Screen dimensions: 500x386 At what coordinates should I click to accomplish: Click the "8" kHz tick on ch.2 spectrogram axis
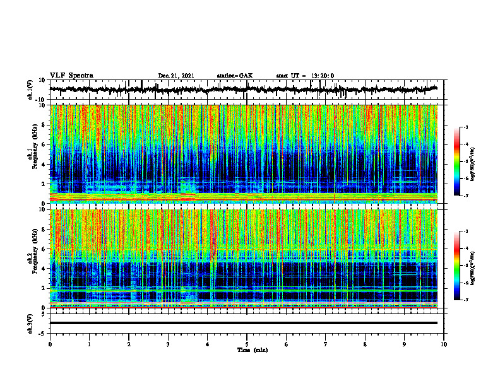click(x=44, y=230)
